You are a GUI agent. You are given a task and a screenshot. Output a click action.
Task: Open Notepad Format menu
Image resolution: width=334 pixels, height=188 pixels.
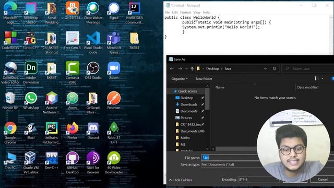pos(185,13)
